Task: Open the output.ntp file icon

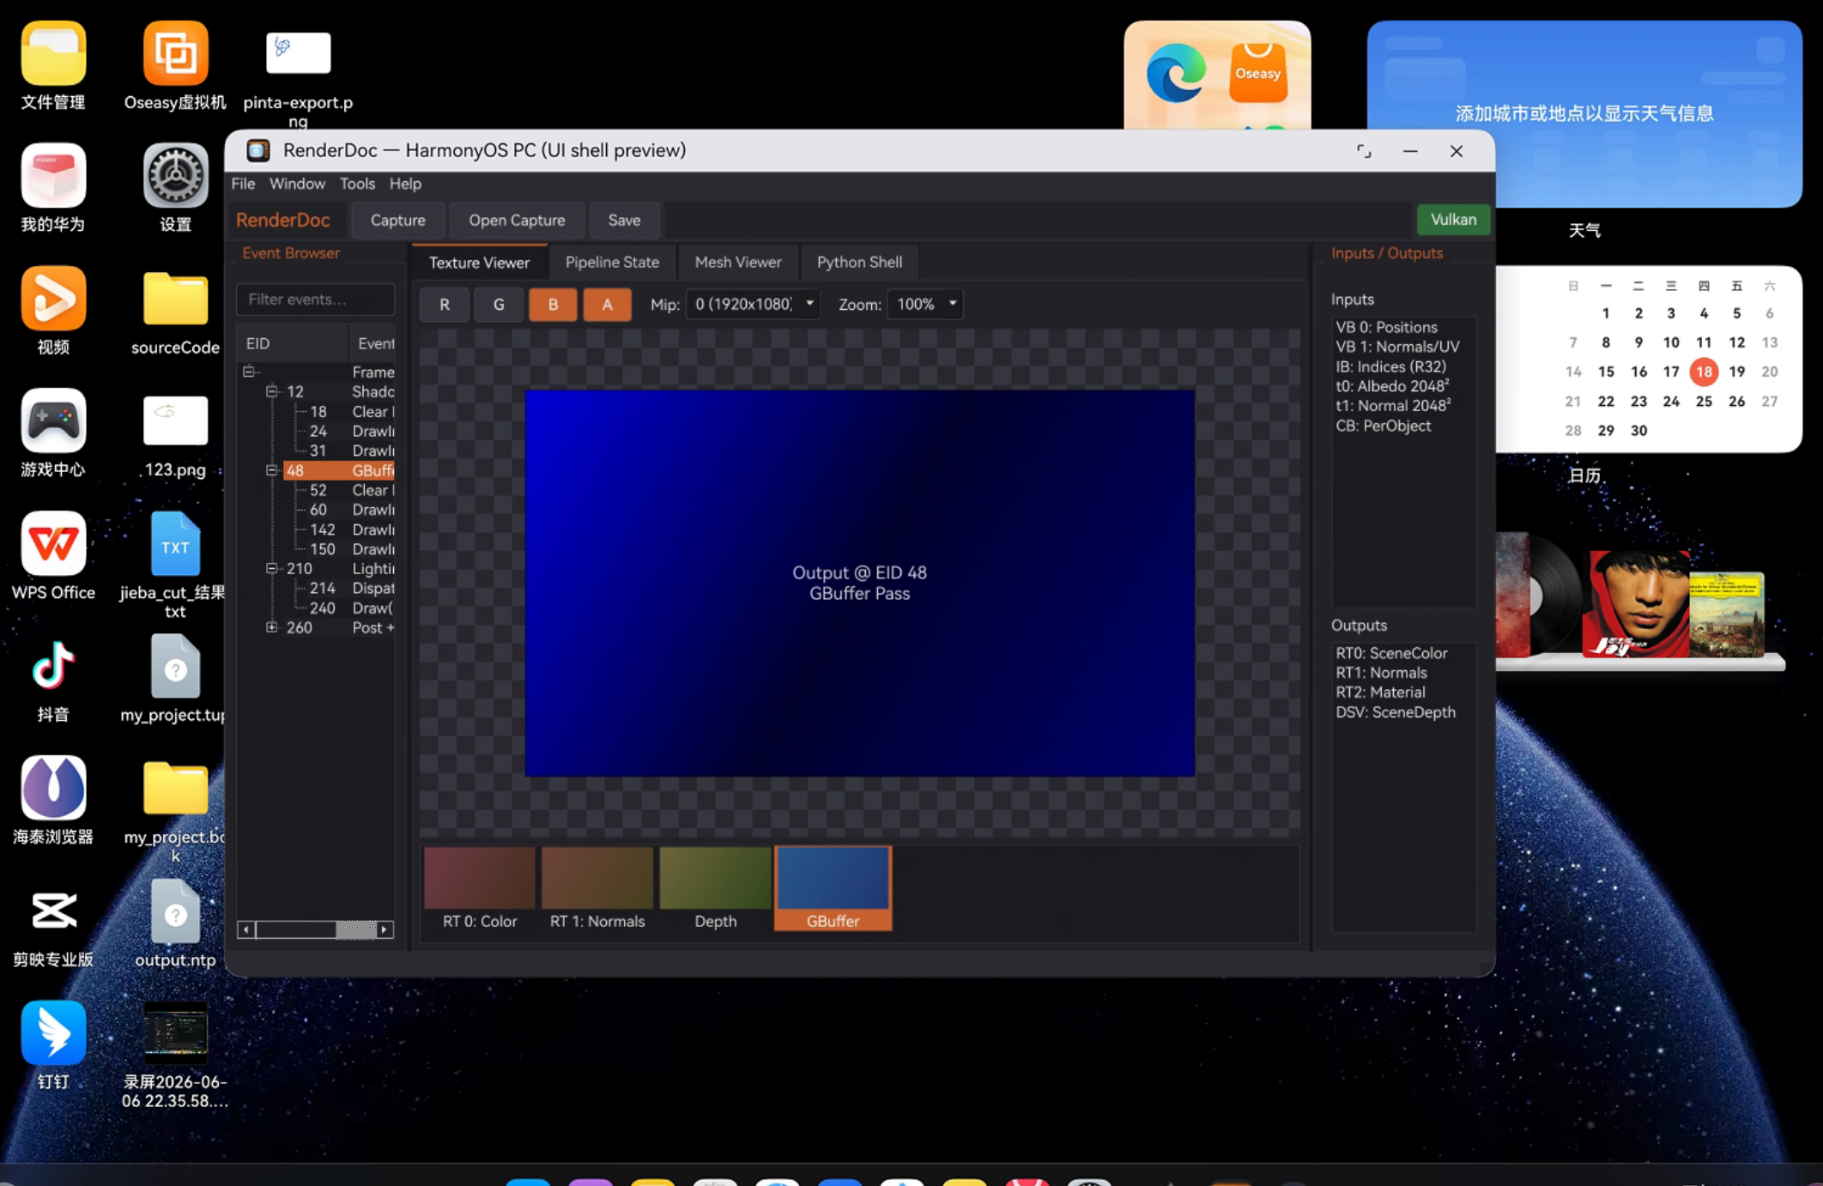Action: 175,911
